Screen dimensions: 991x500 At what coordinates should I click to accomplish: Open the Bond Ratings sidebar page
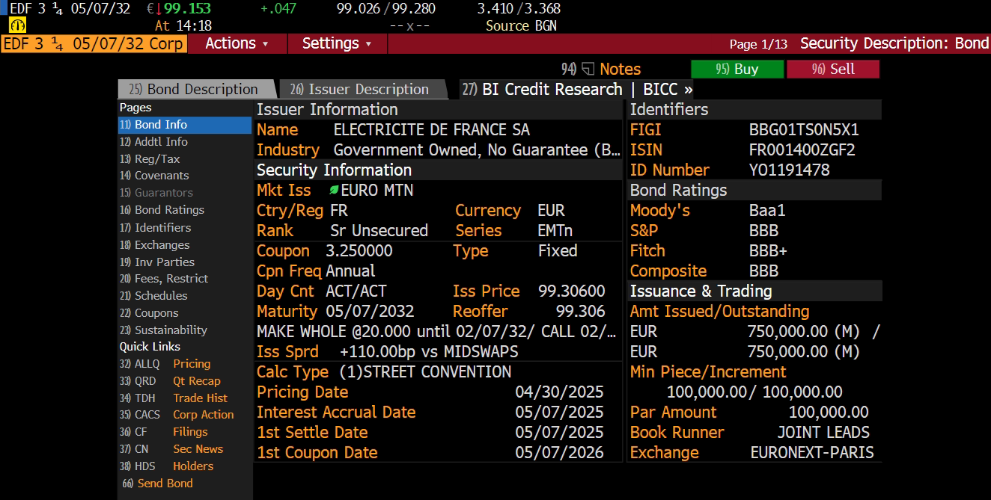(185, 210)
